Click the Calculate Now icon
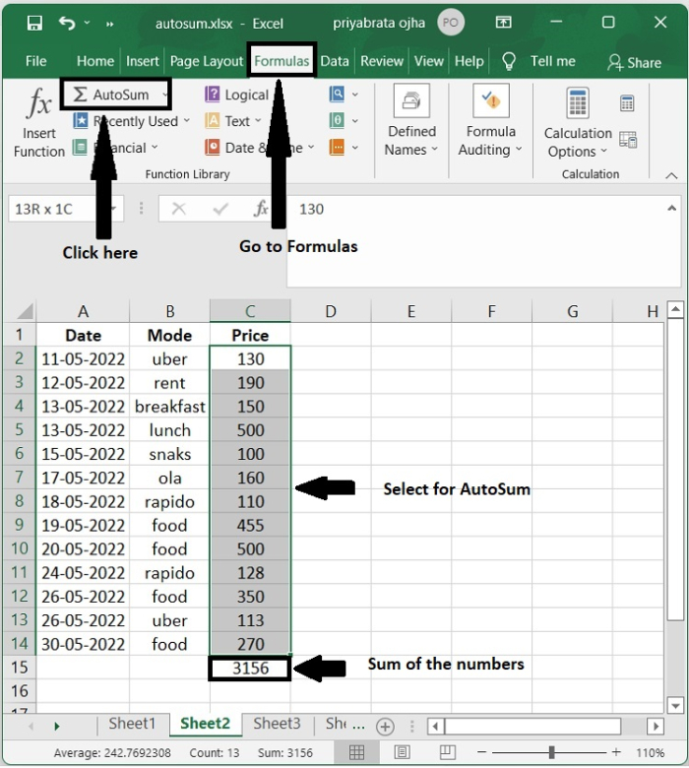 pos(627,103)
